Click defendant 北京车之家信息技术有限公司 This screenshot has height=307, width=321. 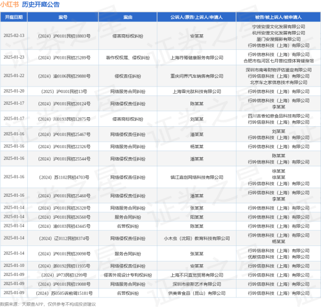coord(279,82)
